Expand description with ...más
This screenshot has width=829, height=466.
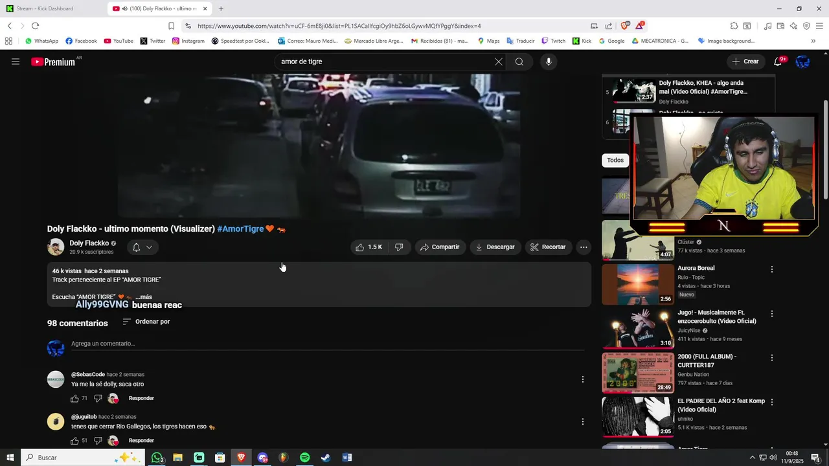click(144, 297)
